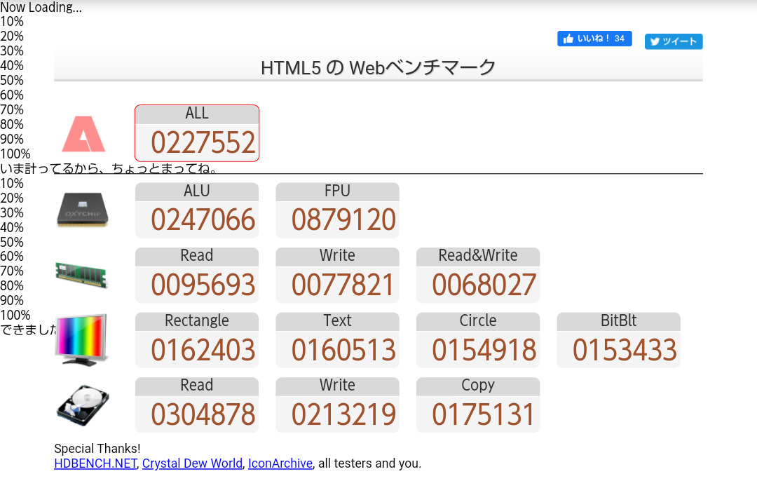Visit the IconArchive link
The image size is (757, 481).
click(x=280, y=463)
